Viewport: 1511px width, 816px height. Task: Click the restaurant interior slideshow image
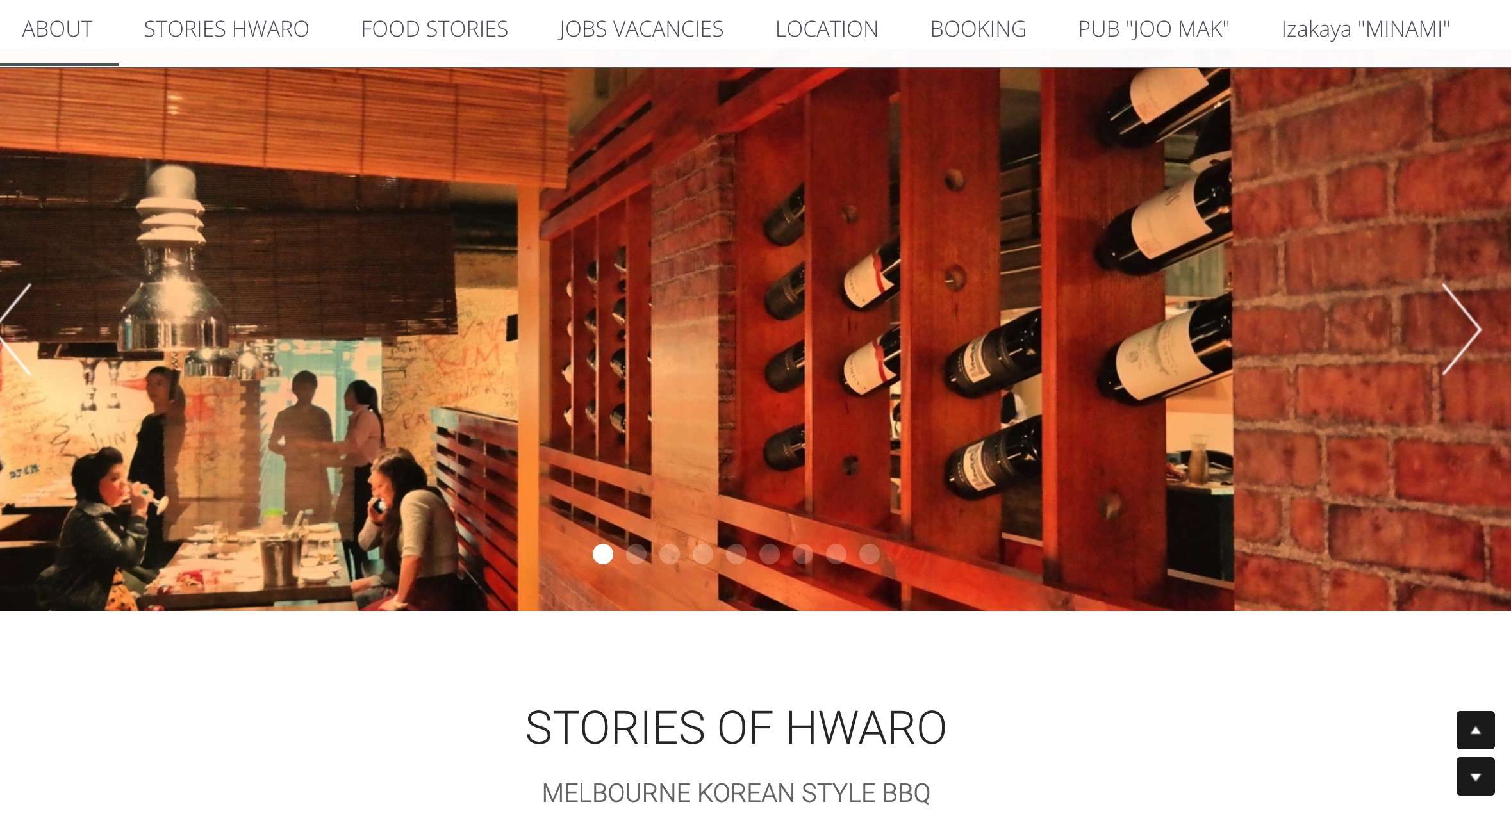click(x=755, y=339)
